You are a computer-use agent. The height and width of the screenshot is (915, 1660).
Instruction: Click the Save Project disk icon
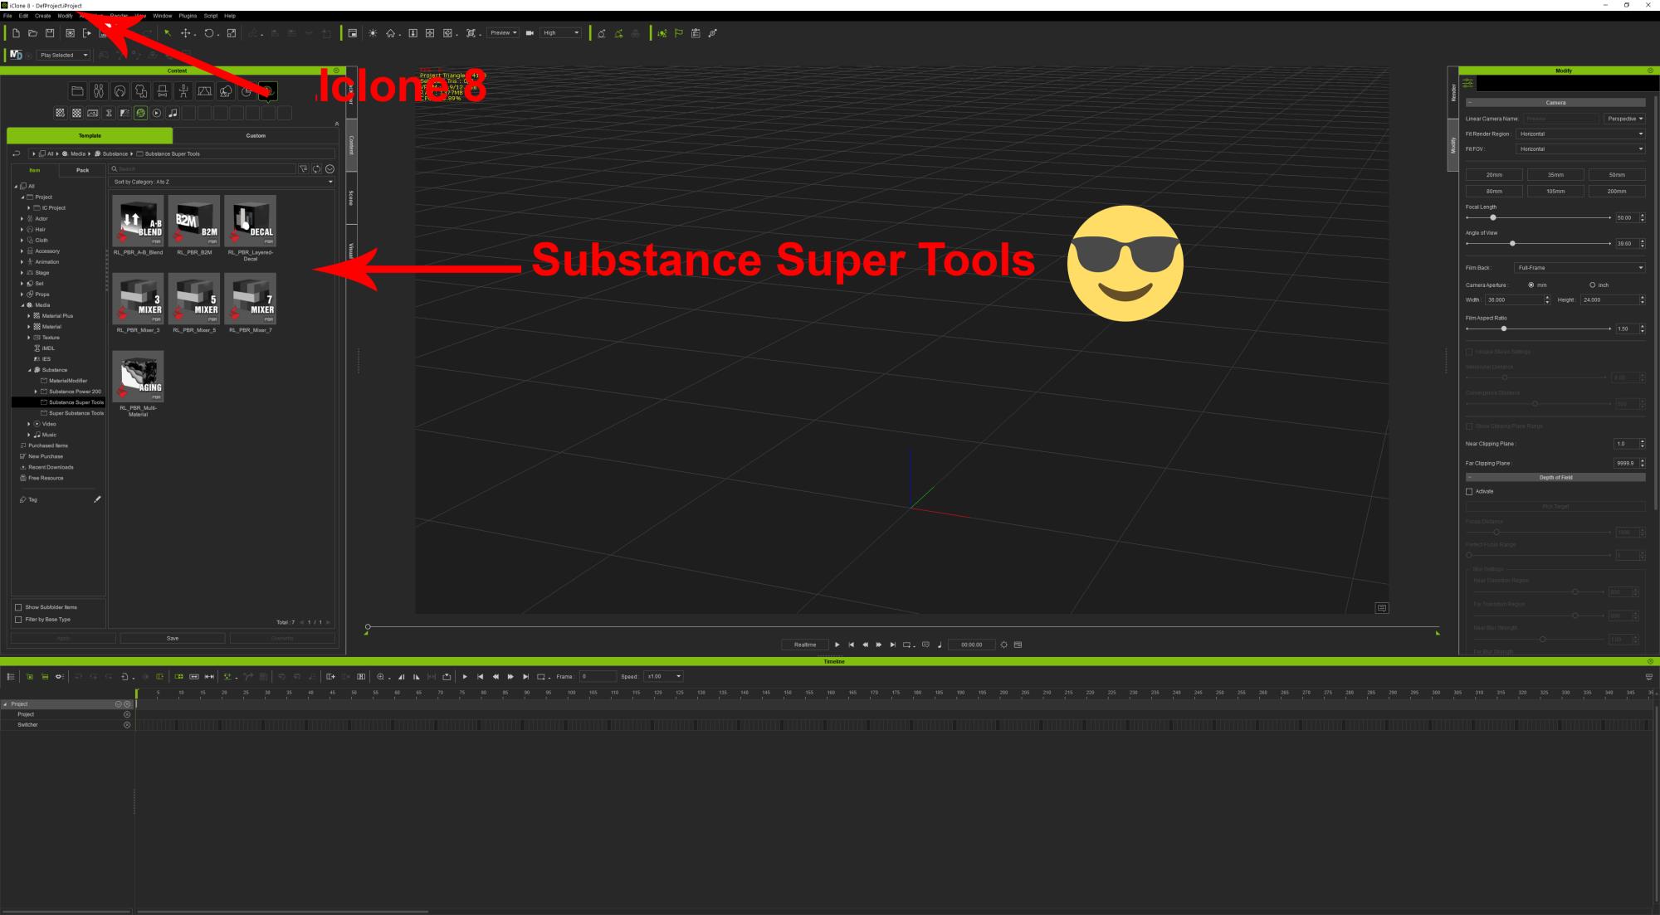50,33
